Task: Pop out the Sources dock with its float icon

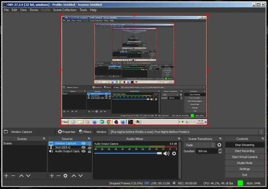Action: [x=89, y=139]
